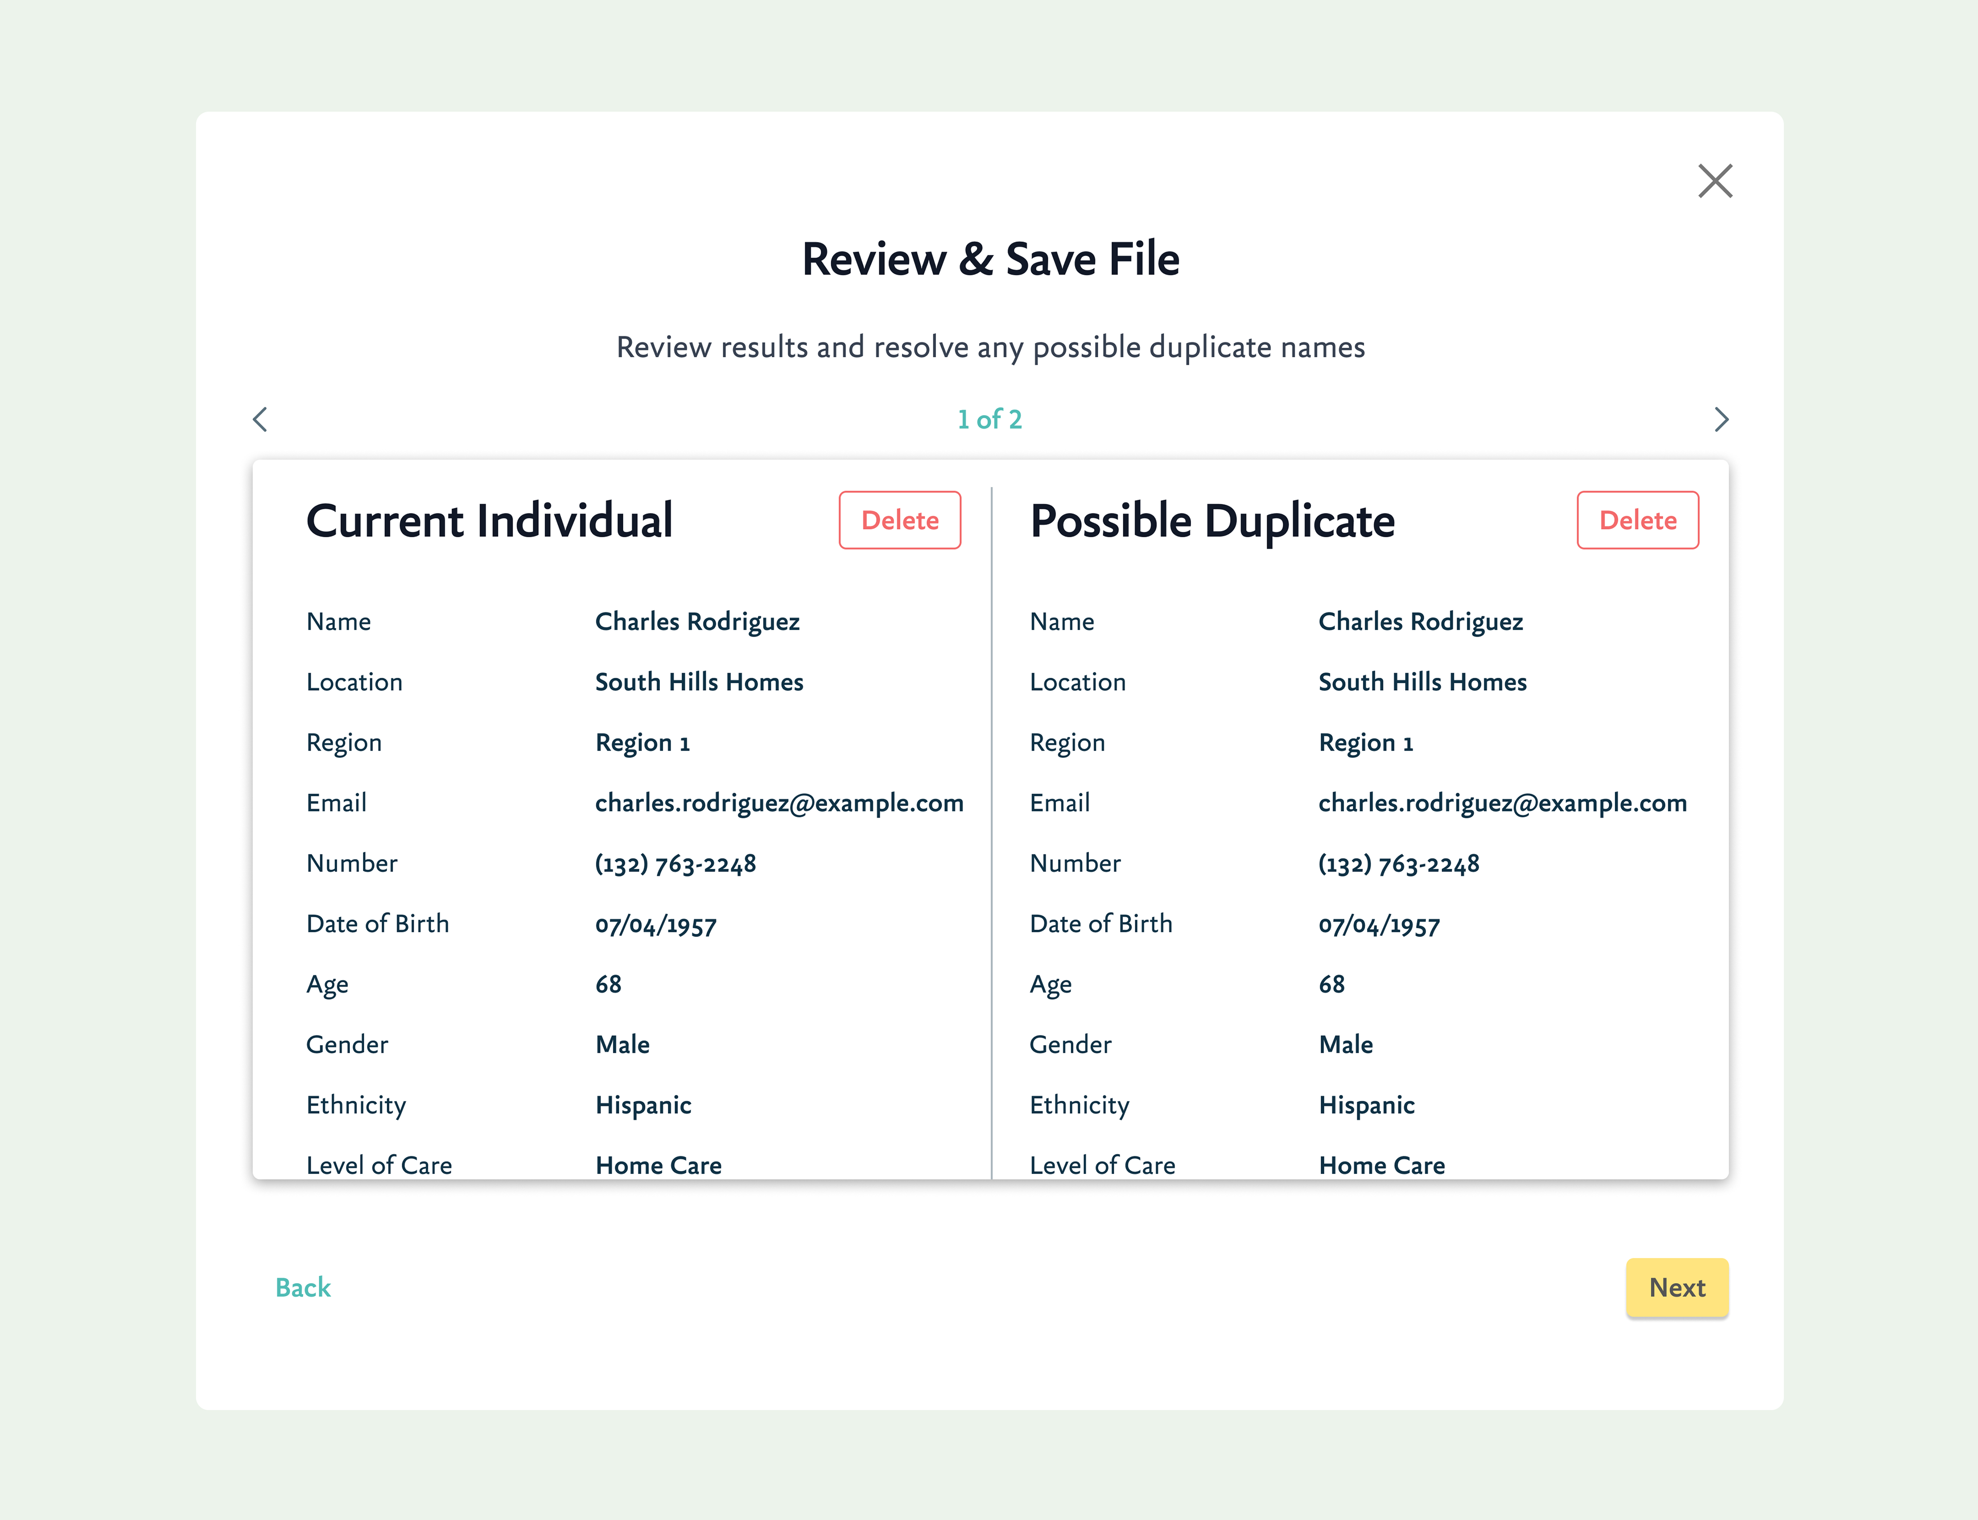Delete the Possible Duplicate record
This screenshot has height=1520, width=1978.
tap(1638, 520)
